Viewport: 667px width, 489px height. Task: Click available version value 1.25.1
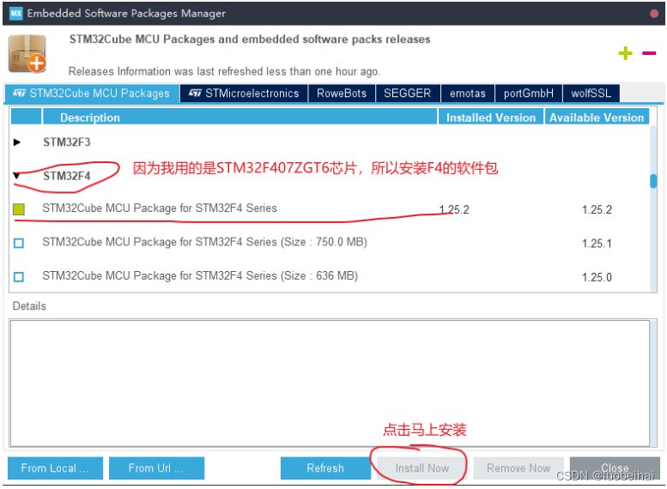point(597,244)
